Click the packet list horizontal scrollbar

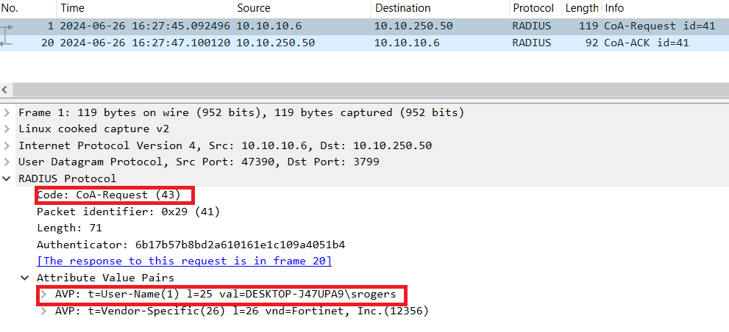pos(364,90)
